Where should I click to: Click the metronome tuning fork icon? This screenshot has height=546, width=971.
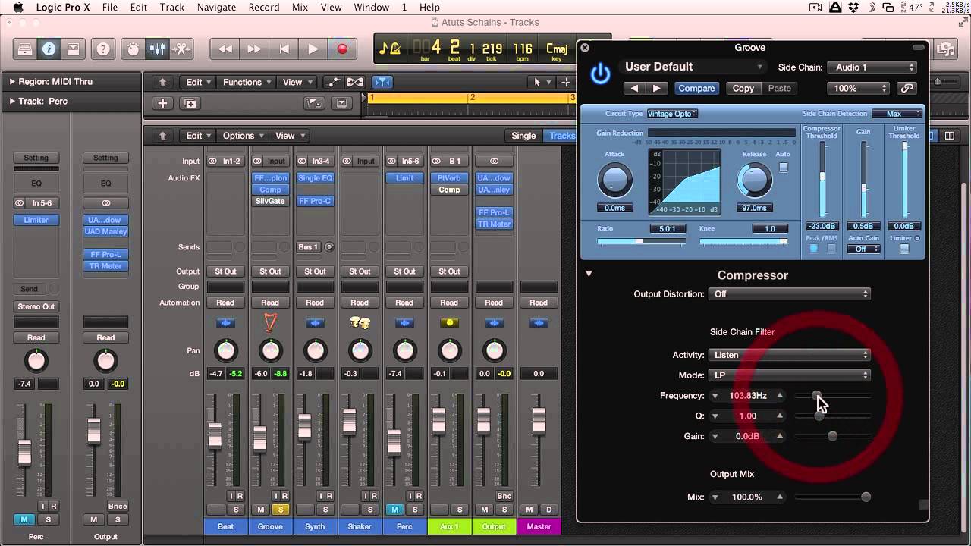[x=389, y=49]
